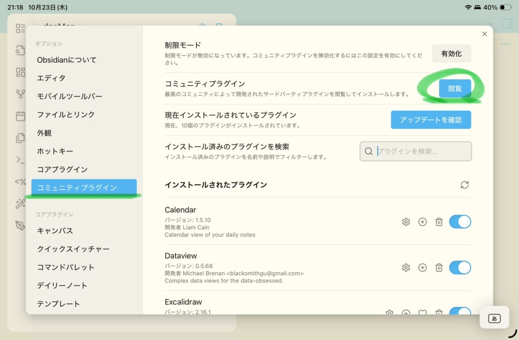
Task: Open Calendar plugin settings gear
Action: (x=405, y=222)
